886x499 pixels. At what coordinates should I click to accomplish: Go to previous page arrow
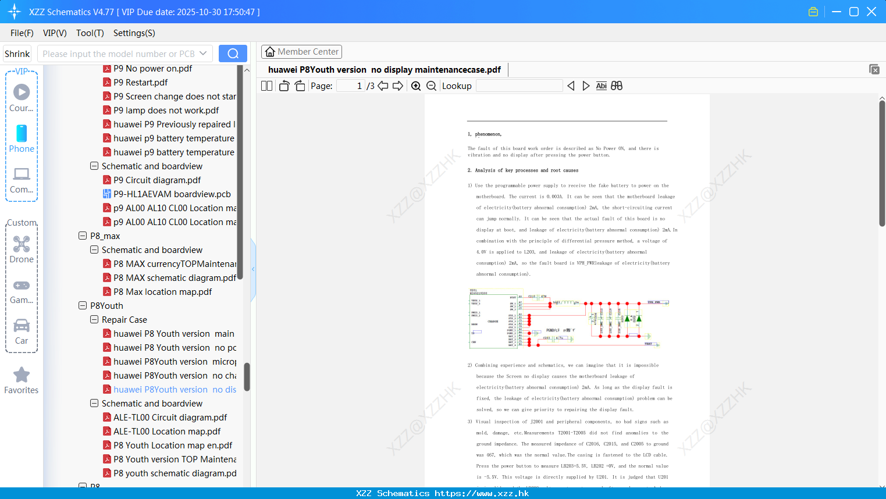(x=383, y=86)
